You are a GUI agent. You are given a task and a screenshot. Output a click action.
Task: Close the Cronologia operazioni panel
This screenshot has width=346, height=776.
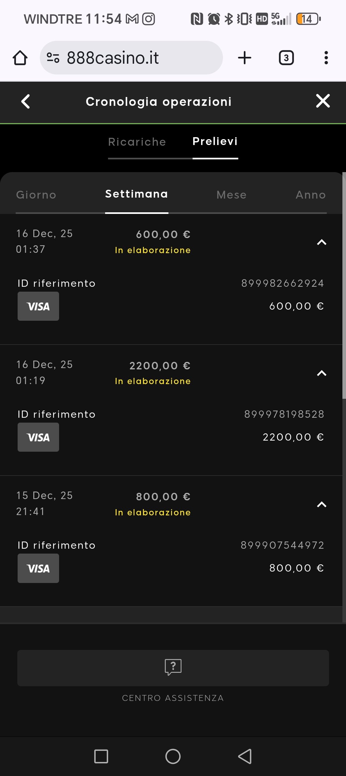point(323,101)
